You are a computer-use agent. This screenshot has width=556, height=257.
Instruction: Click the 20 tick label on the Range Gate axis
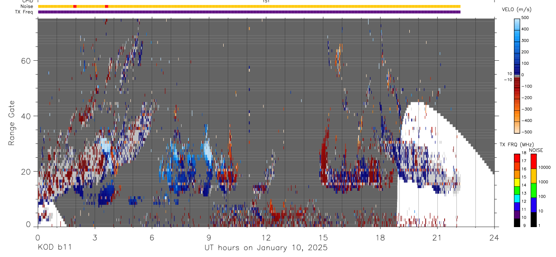pos(27,171)
